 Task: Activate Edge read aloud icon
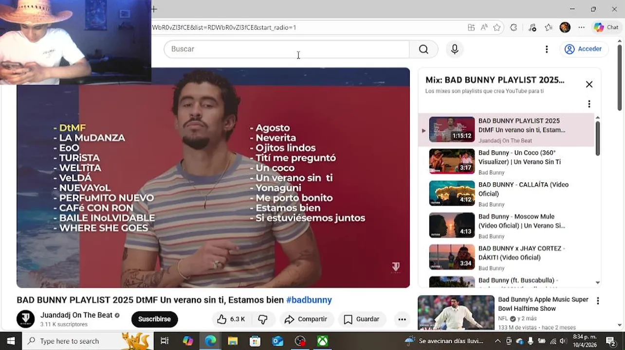click(x=484, y=28)
